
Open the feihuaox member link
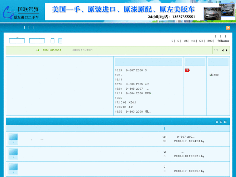click(x=223, y=41)
